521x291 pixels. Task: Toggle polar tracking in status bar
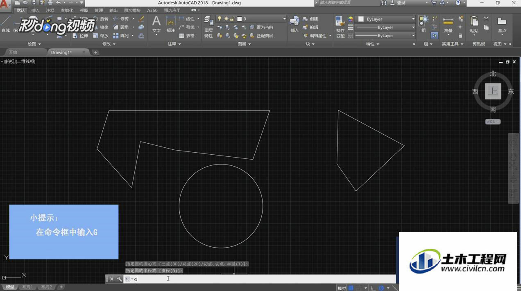[381, 288]
